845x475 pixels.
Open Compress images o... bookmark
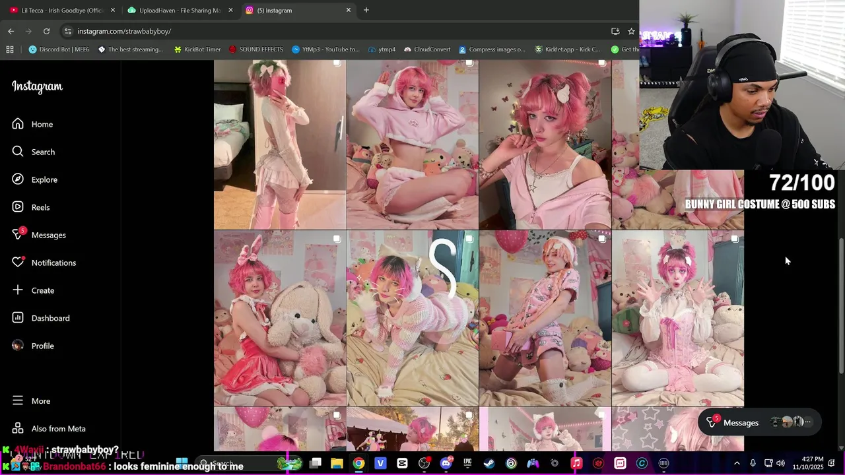[x=492, y=49]
